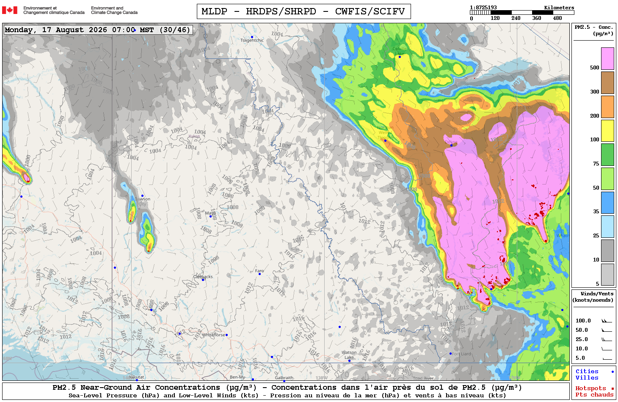Click the 25.0 knots wind barb symbol
This screenshot has height=402, width=618.
click(607, 339)
